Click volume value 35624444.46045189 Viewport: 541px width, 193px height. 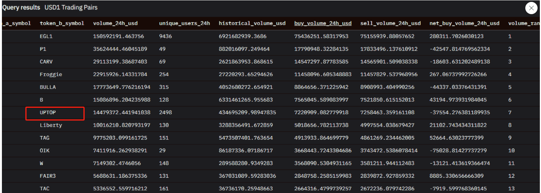(120, 49)
